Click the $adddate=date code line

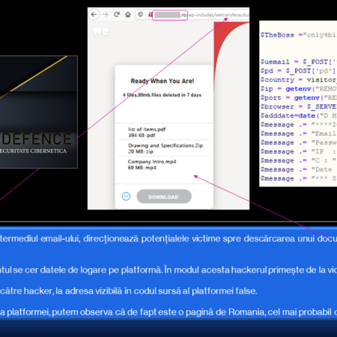(x=299, y=115)
